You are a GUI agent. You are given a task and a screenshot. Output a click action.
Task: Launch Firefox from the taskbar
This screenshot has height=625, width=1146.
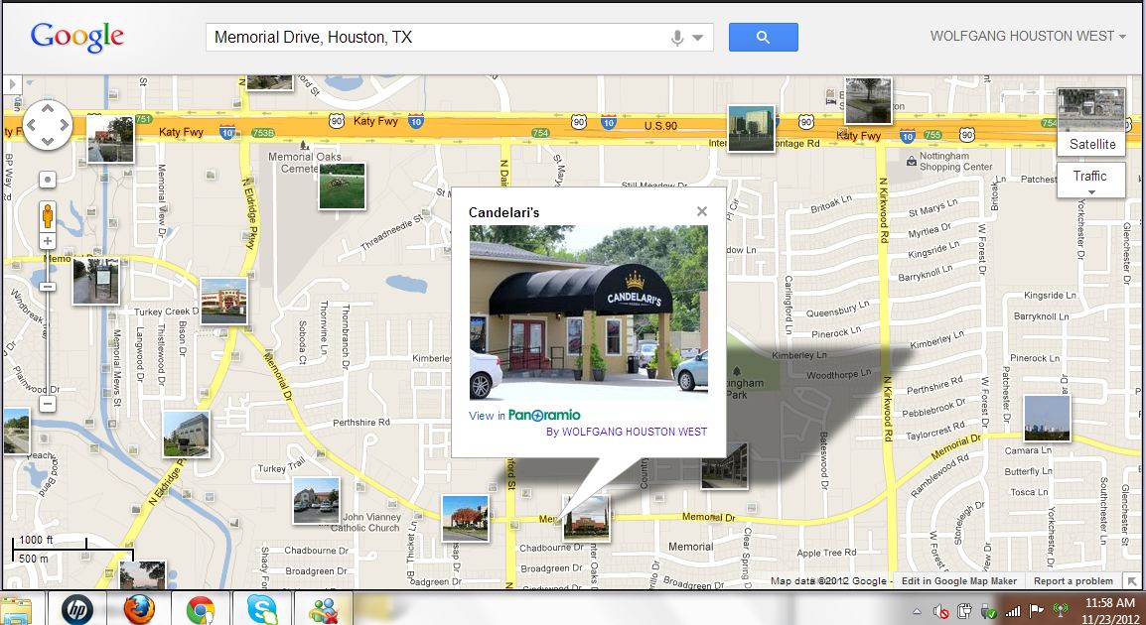click(x=139, y=610)
